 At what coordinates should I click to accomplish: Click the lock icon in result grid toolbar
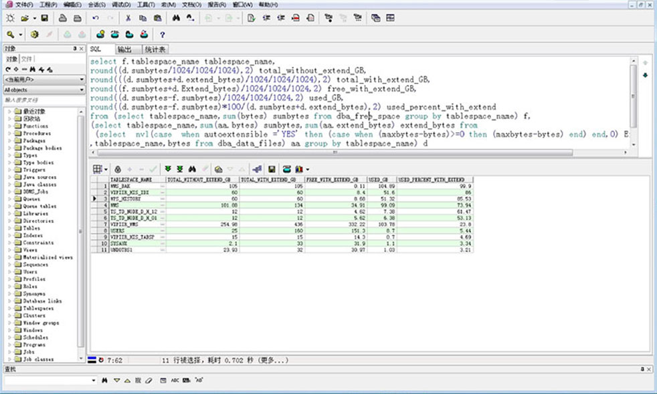pyautogui.click(x=118, y=169)
